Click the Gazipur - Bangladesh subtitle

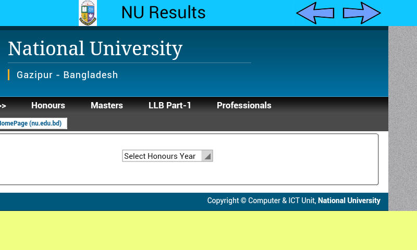coord(67,75)
